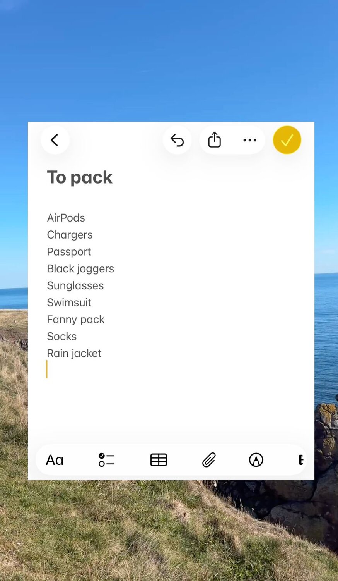The image size is (338, 581).
Task: Insert a table with the table icon
Action: click(x=159, y=460)
